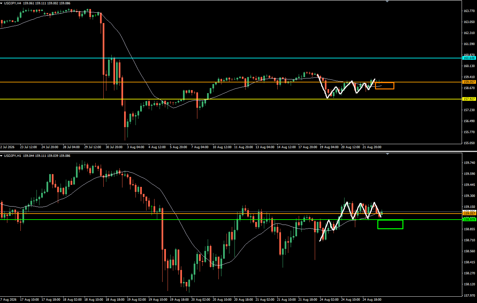The height and width of the screenshot is (303, 477).
Task: Select the orange rectangle on H4 chart
Action: 385,86
